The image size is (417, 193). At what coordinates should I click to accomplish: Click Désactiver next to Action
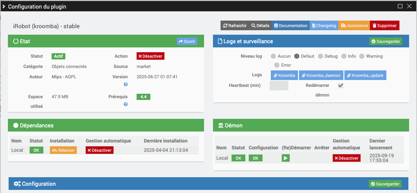point(150,56)
